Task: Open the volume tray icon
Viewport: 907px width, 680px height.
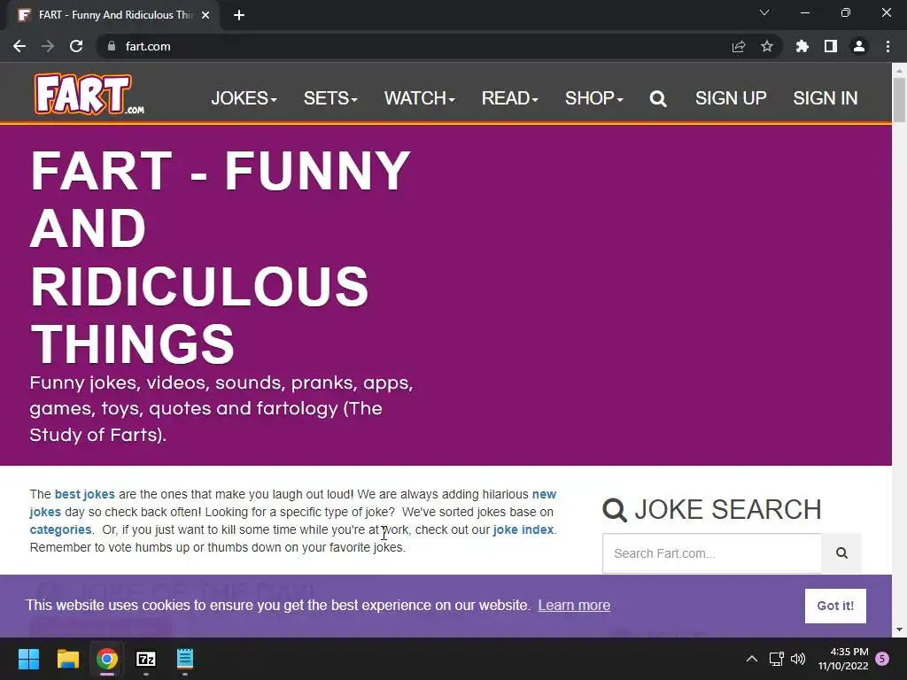Action: pyautogui.click(x=798, y=659)
